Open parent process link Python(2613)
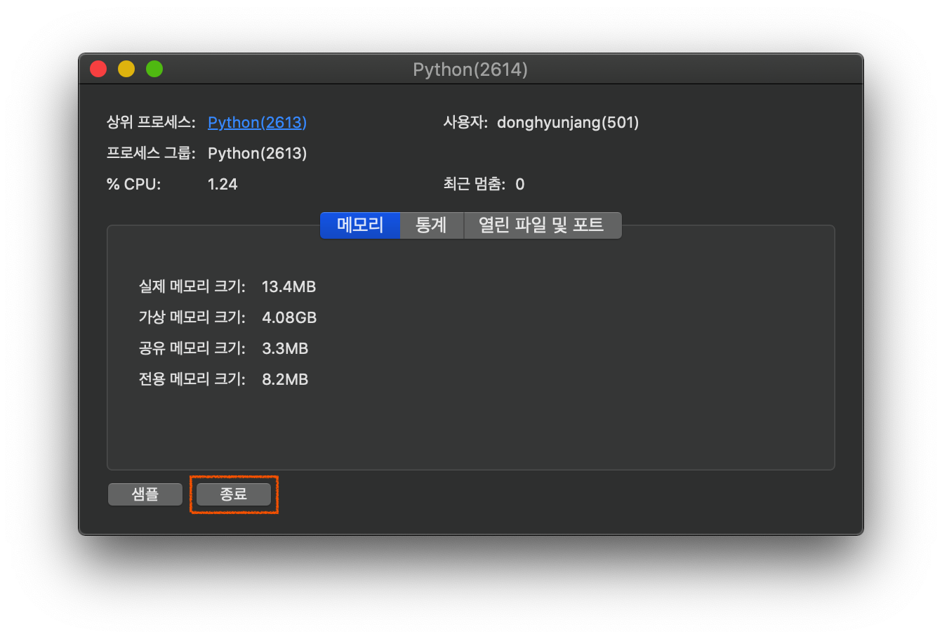 [257, 123]
